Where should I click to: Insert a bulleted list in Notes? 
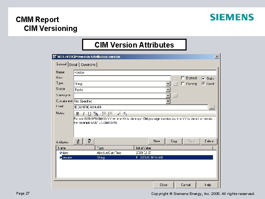tap(104, 114)
